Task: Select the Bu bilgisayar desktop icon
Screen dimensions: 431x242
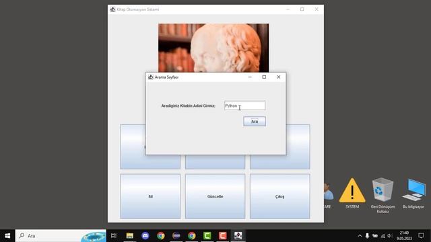Action: (413, 194)
